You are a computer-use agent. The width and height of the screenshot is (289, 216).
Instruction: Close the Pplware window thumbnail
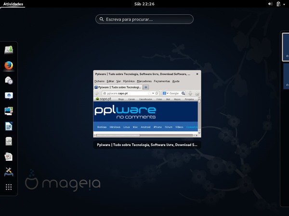coord(197,74)
